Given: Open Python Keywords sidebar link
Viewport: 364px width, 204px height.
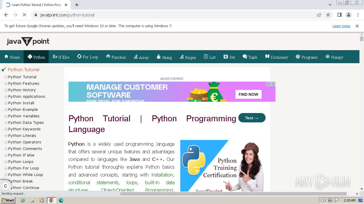Looking at the screenshot, I should pyautogui.click(x=24, y=129).
